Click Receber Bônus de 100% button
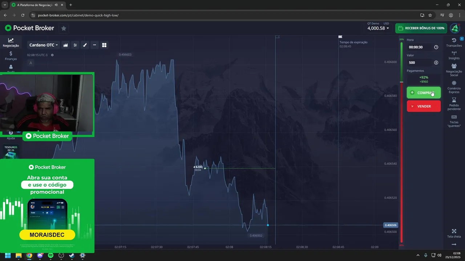Screen dimensions: 465x261 coord(421,28)
